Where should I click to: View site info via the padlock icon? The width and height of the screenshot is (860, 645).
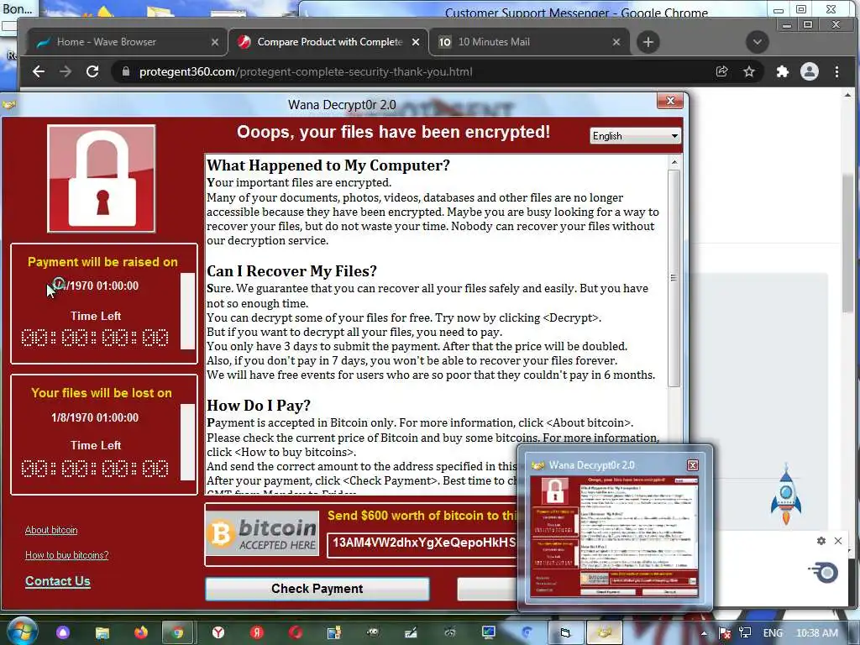coord(126,71)
